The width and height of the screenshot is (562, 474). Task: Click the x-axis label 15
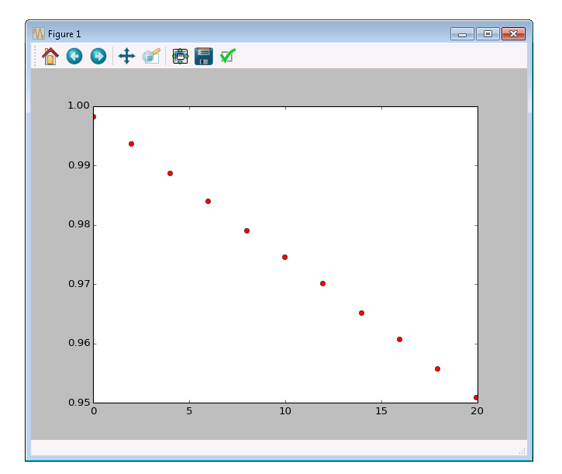tap(381, 411)
